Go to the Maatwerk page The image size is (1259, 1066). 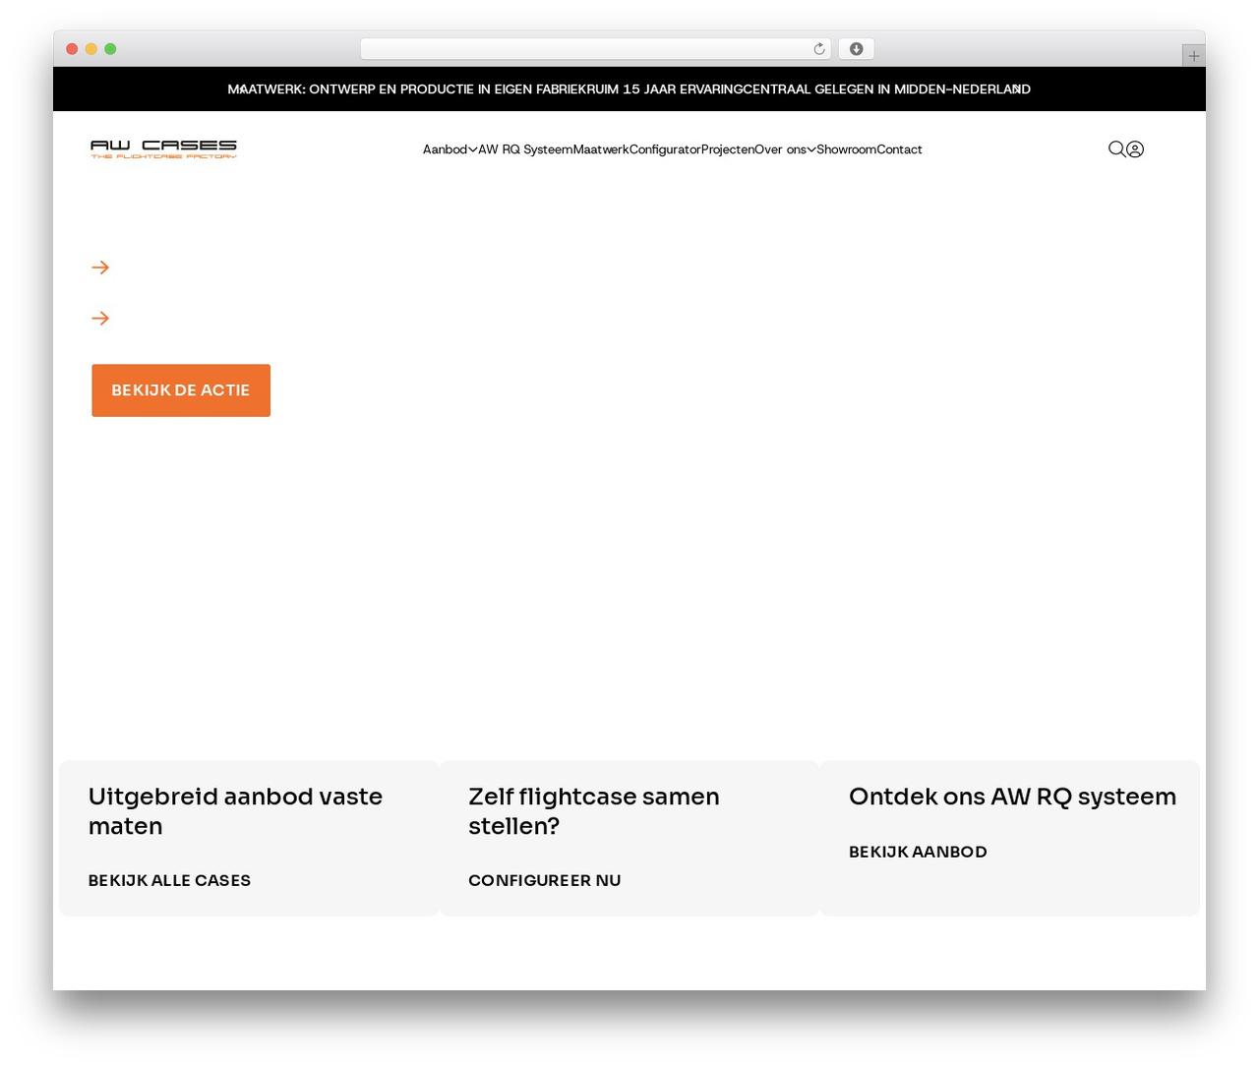click(x=601, y=149)
